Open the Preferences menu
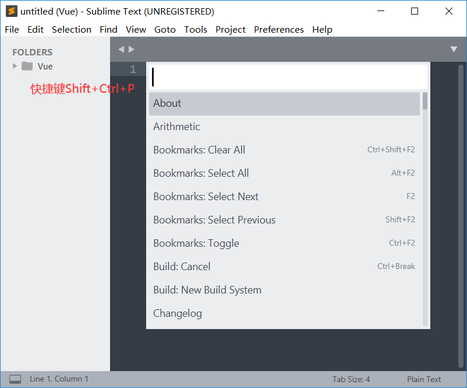Image resolution: width=467 pixels, height=388 pixels. [278, 29]
